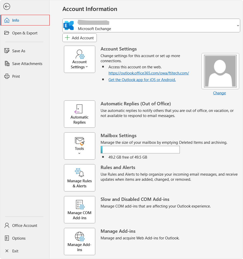Open Manage COM Add-ins icon
Screen dimensions: 243x259
79,204
